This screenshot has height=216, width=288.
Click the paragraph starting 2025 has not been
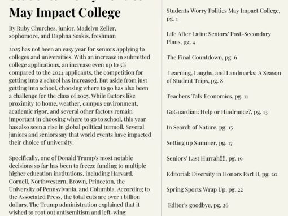pos(80,96)
